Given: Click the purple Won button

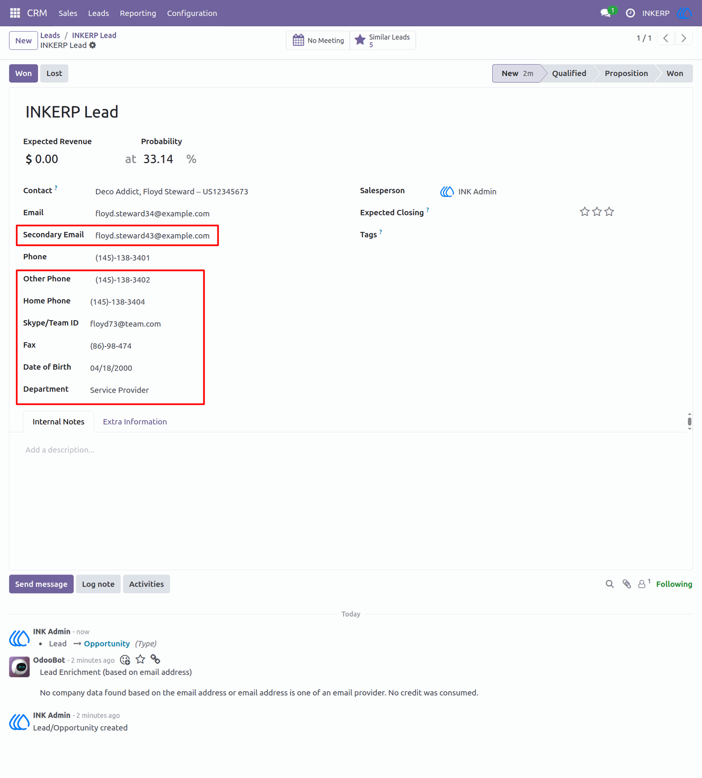Looking at the screenshot, I should click(x=23, y=73).
